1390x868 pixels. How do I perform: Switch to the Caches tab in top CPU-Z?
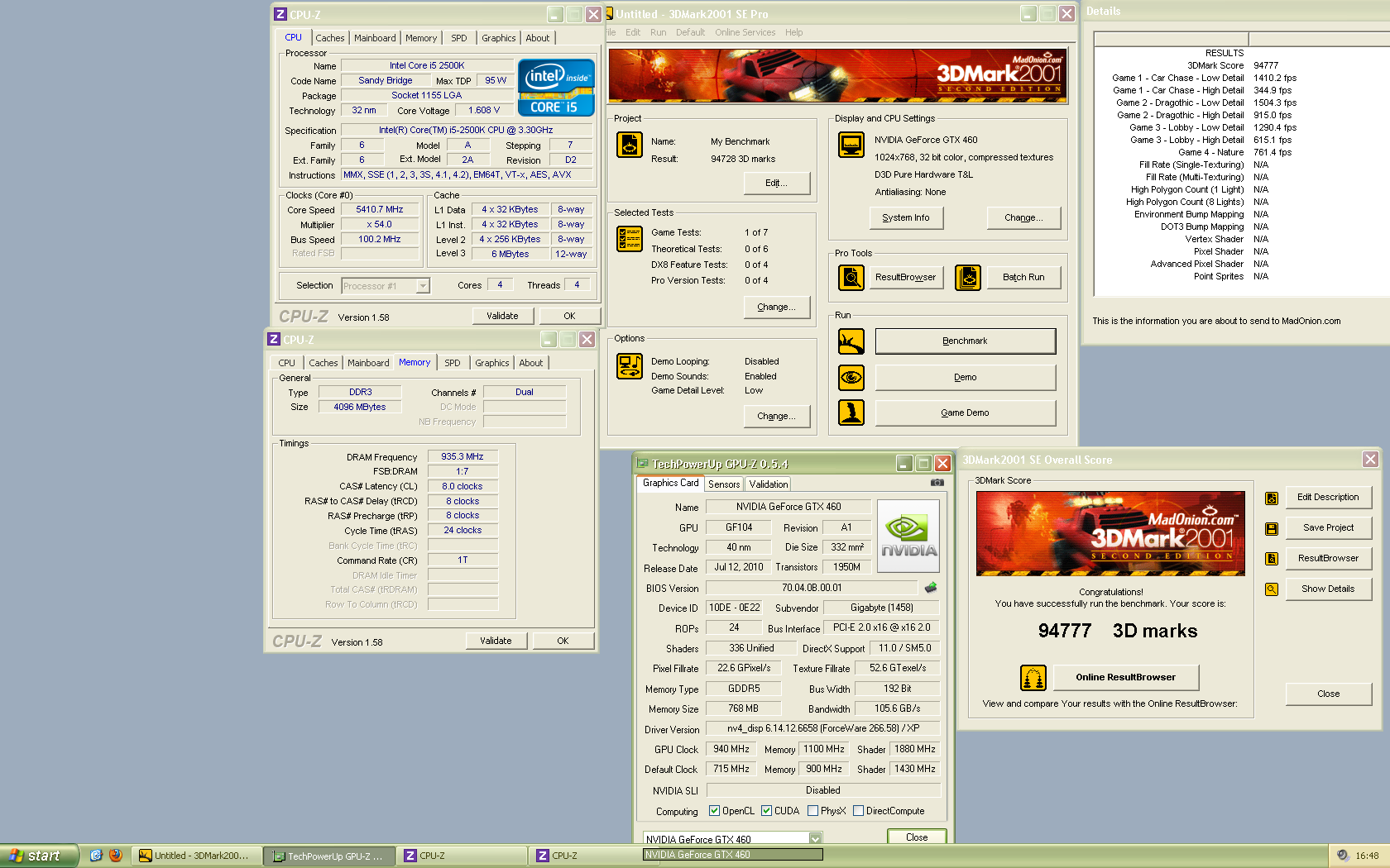point(329,38)
